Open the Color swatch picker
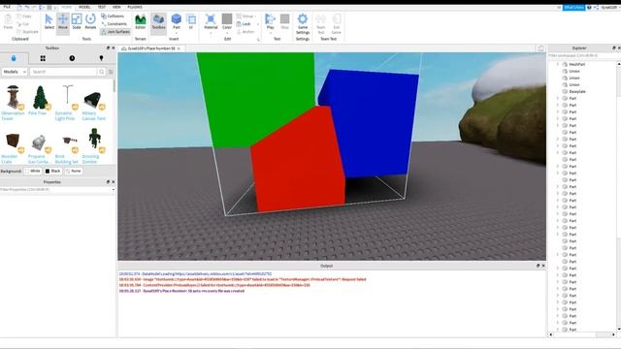This screenshot has height=349, width=621. click(227, 20)
